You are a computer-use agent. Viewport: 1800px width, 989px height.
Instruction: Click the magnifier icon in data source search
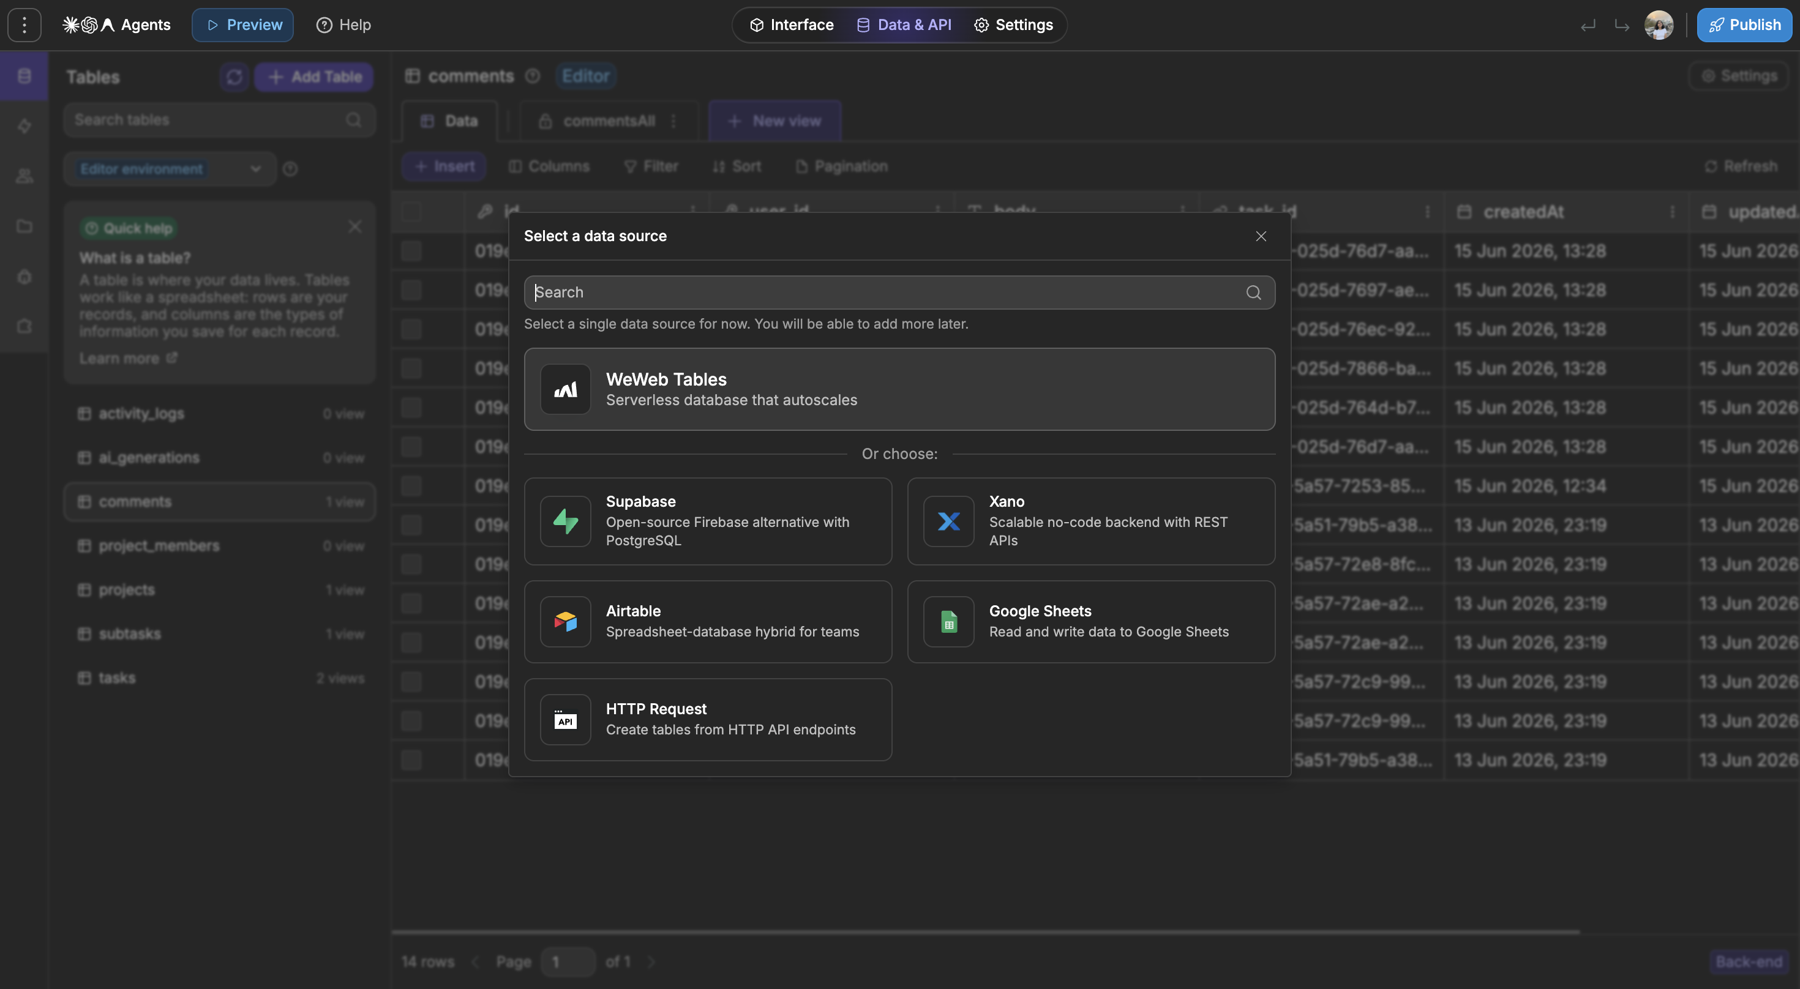[x=1254, y=293]
